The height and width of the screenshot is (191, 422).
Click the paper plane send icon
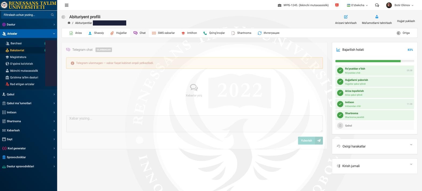tap(319, 140)
